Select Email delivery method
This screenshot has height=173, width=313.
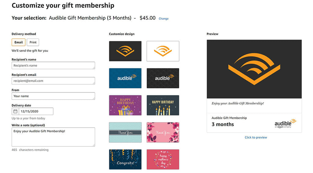pyautogui.click(x=18, y=42)
